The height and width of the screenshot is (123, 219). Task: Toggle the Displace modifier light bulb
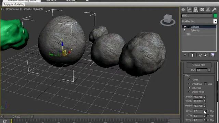[185, 27]
